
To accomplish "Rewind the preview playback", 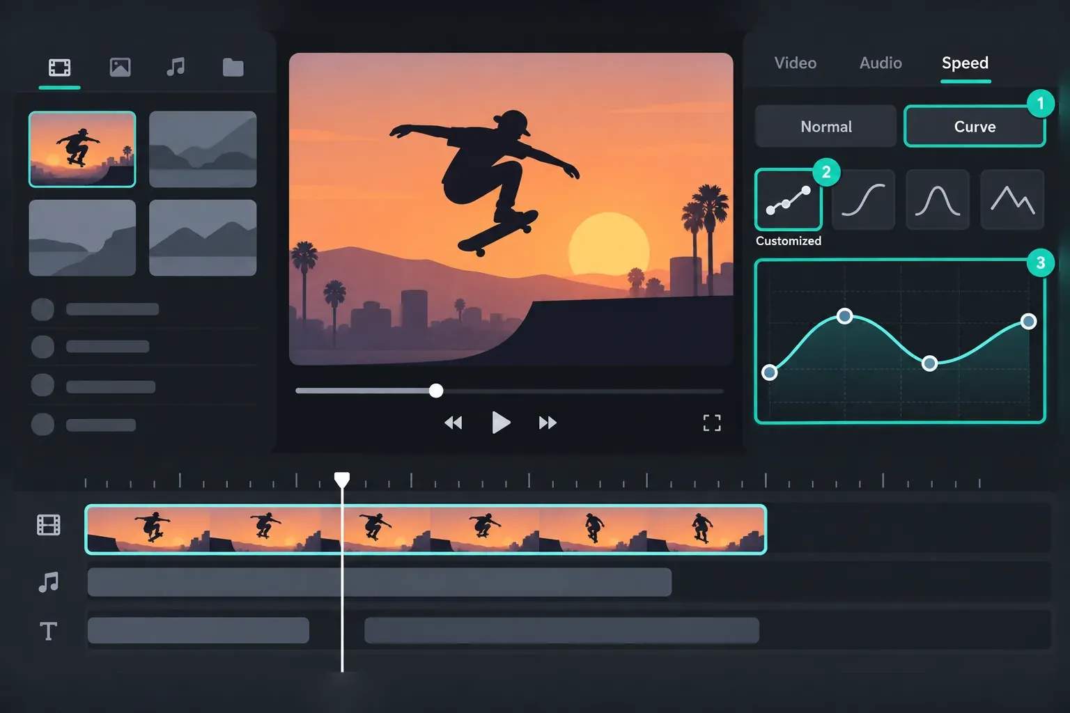I will point(453,423).
